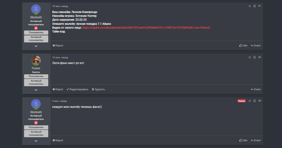Share post #1 via share icon
Viewport: 282px width, 148px height.
(249, 6)
